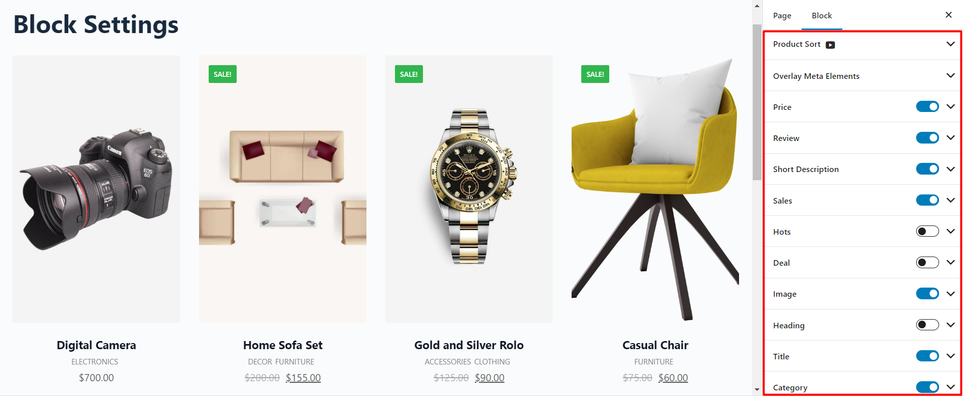Click the Gold and Silver Rolo watch image
964x396 pixels.
[x=469, y=189]
